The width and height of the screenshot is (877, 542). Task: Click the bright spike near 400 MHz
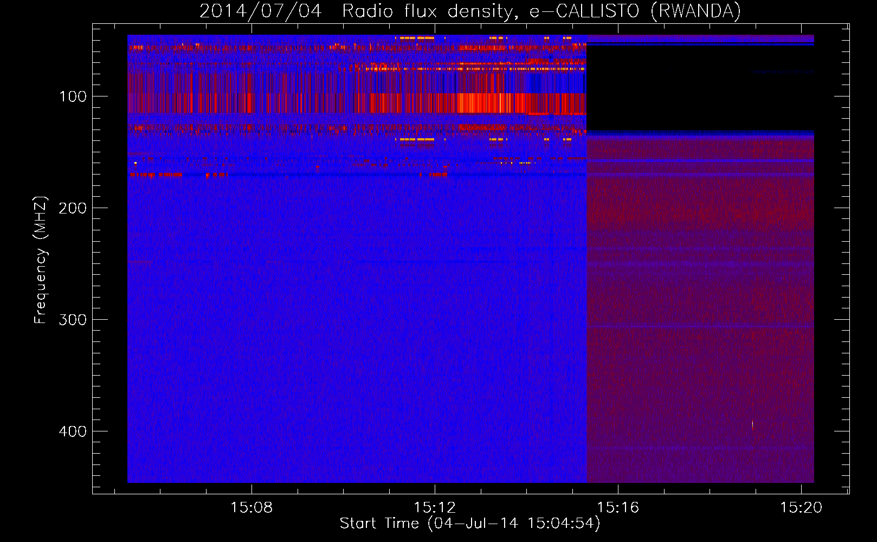[x=752, y=424]
